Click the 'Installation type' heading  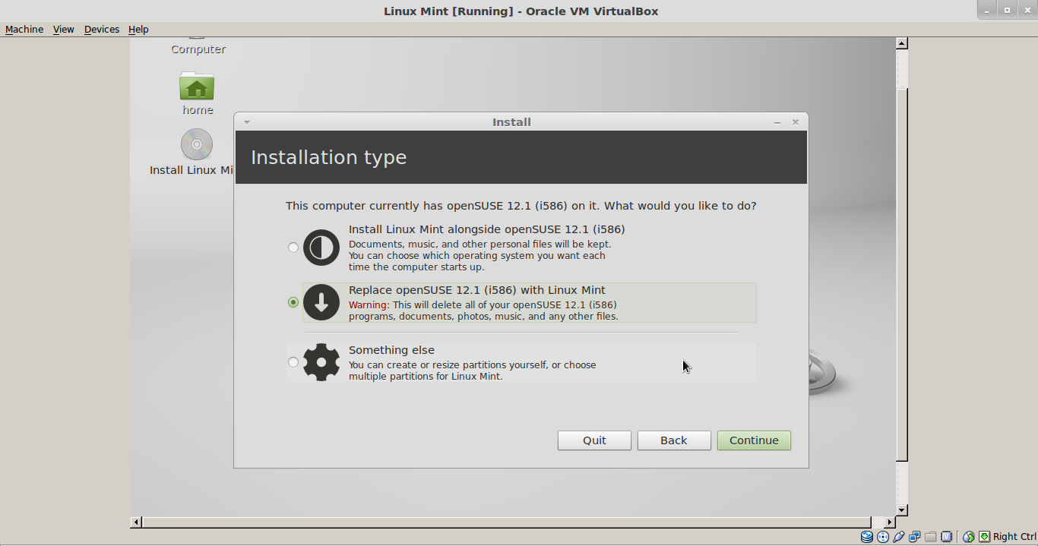click(328, 157)
